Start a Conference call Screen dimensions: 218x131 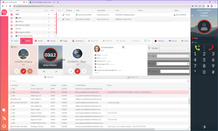tap(78, 41)
